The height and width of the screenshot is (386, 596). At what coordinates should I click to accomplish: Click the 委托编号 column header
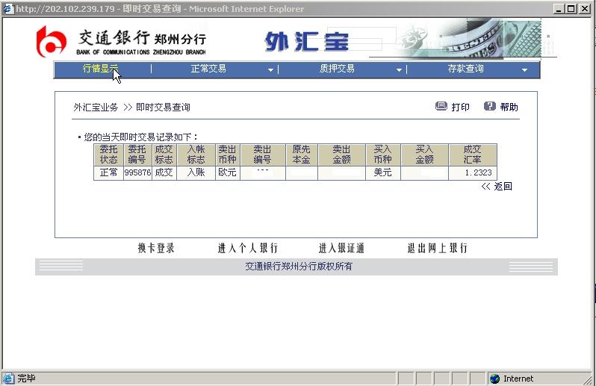(x=137, y=155)
